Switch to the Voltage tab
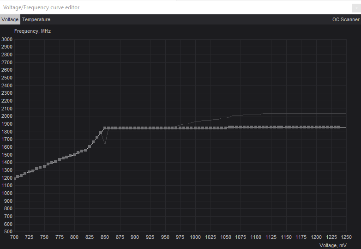The image size is (361, 249). [x=10, y=19]
